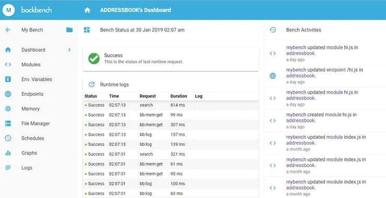The width and height of the screenshot is (386, 198).
Task: Select the search log row with 814 ms
Action: pos(171,105)
